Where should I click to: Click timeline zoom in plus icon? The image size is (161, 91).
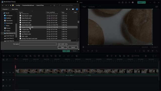[146, 56]
